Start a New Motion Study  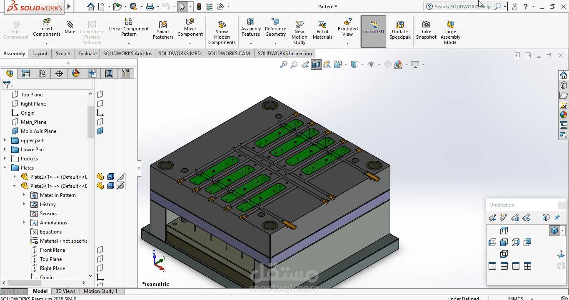tap(299, 32)
